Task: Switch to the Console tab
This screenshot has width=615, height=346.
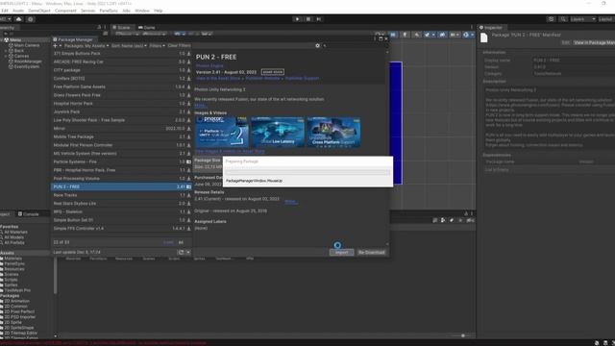Action: [28, 214]
